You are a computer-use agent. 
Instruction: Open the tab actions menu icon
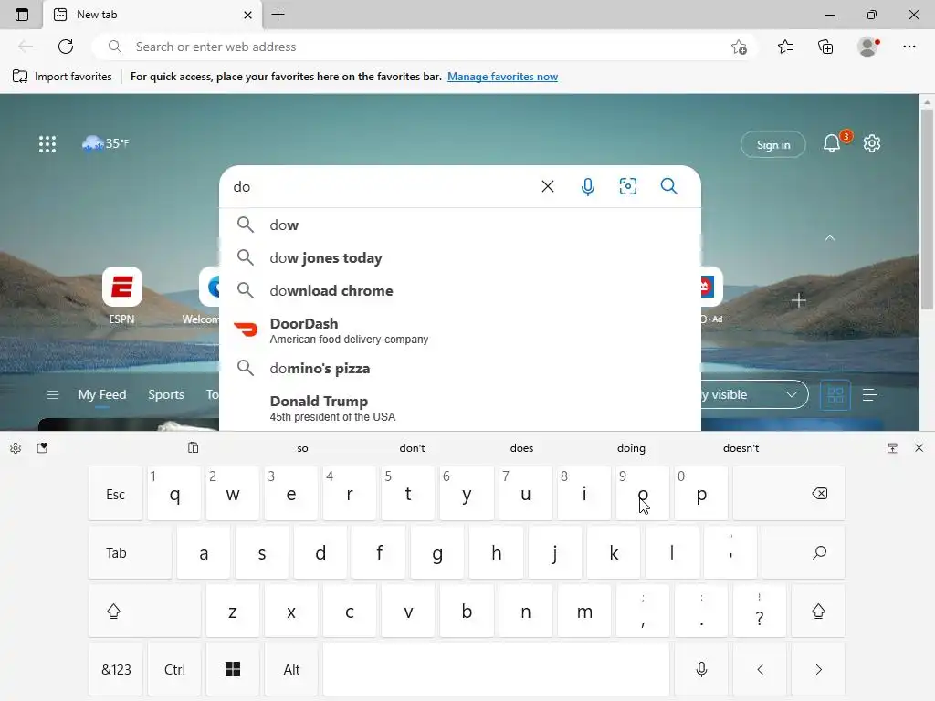point(22,15)
